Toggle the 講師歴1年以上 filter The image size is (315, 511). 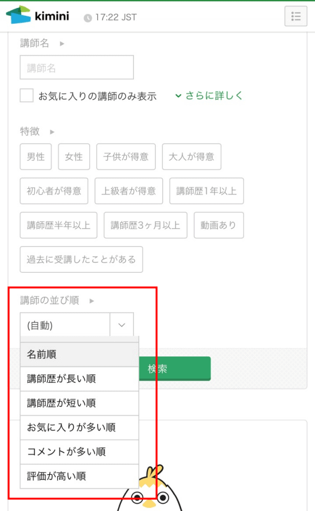pyautogui.click(x=206, y=191)
